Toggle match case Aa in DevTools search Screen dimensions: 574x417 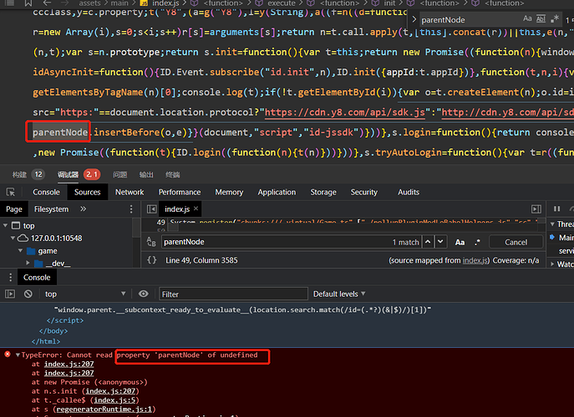point(460,242)
